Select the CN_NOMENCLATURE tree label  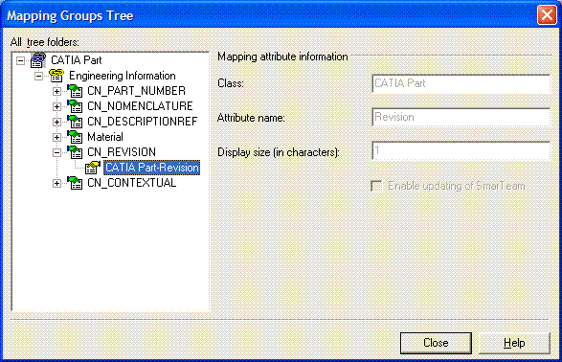140,106
